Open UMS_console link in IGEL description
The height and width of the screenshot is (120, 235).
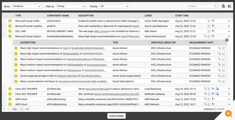click(x=101, y=31)
